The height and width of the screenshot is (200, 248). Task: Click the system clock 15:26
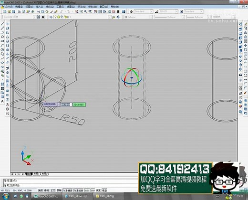[x=240, y=196]
